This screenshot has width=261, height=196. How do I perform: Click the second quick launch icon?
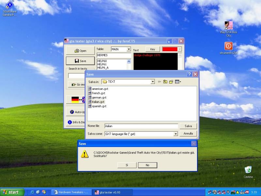click(38, 192)
